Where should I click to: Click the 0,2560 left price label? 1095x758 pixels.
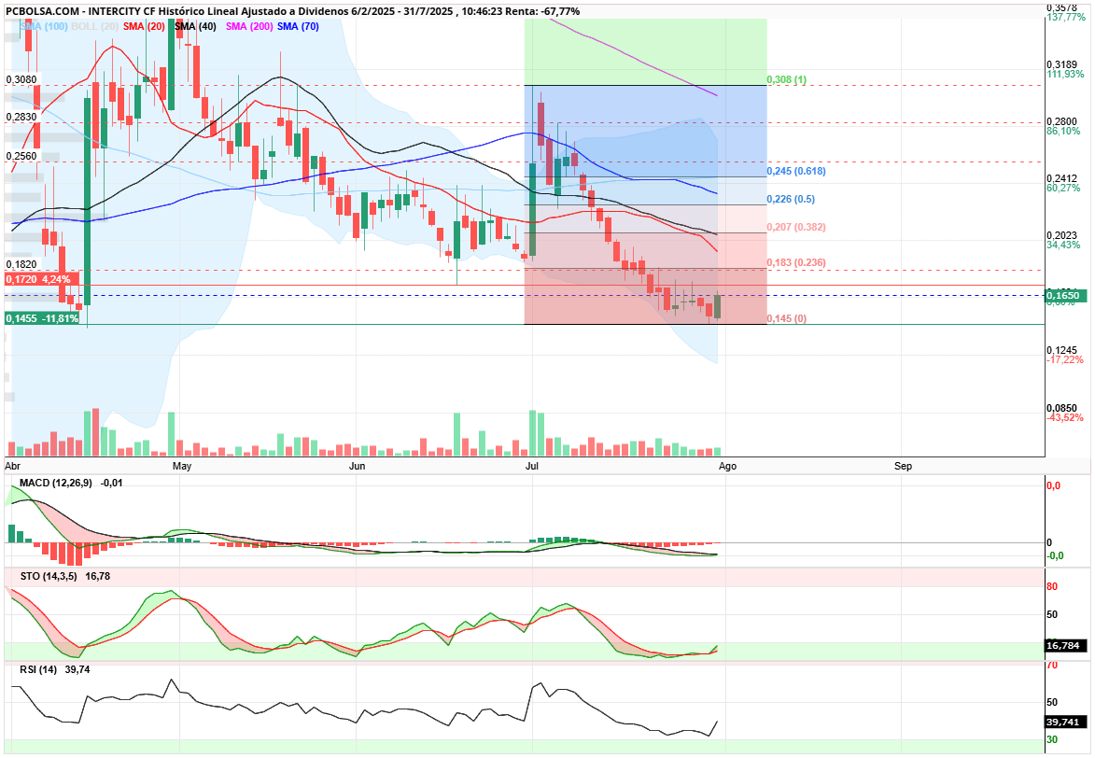[x=21, y=156]
